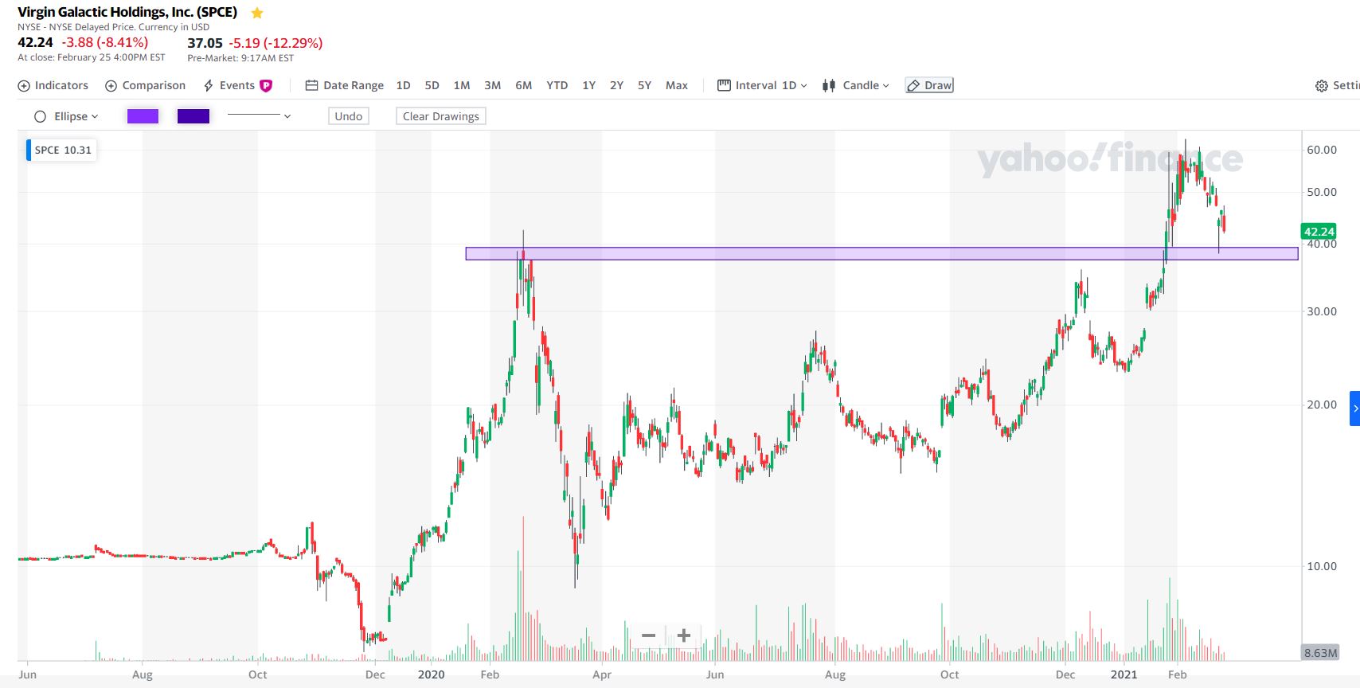The width and height of the screenshot is (1360, 688).
Task: Click the Undo button
Action: click(349, 116)
